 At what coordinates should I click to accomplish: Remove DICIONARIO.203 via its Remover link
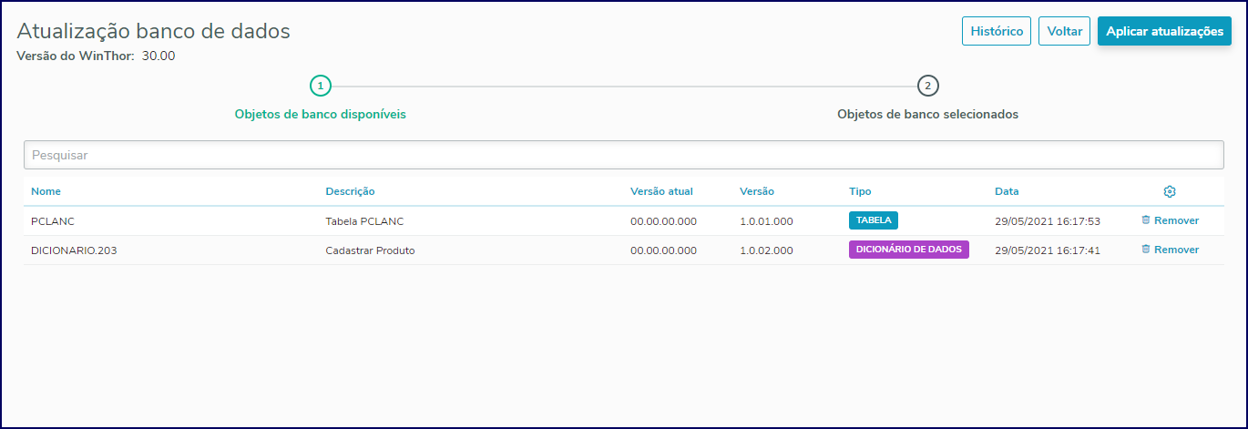1176,250
